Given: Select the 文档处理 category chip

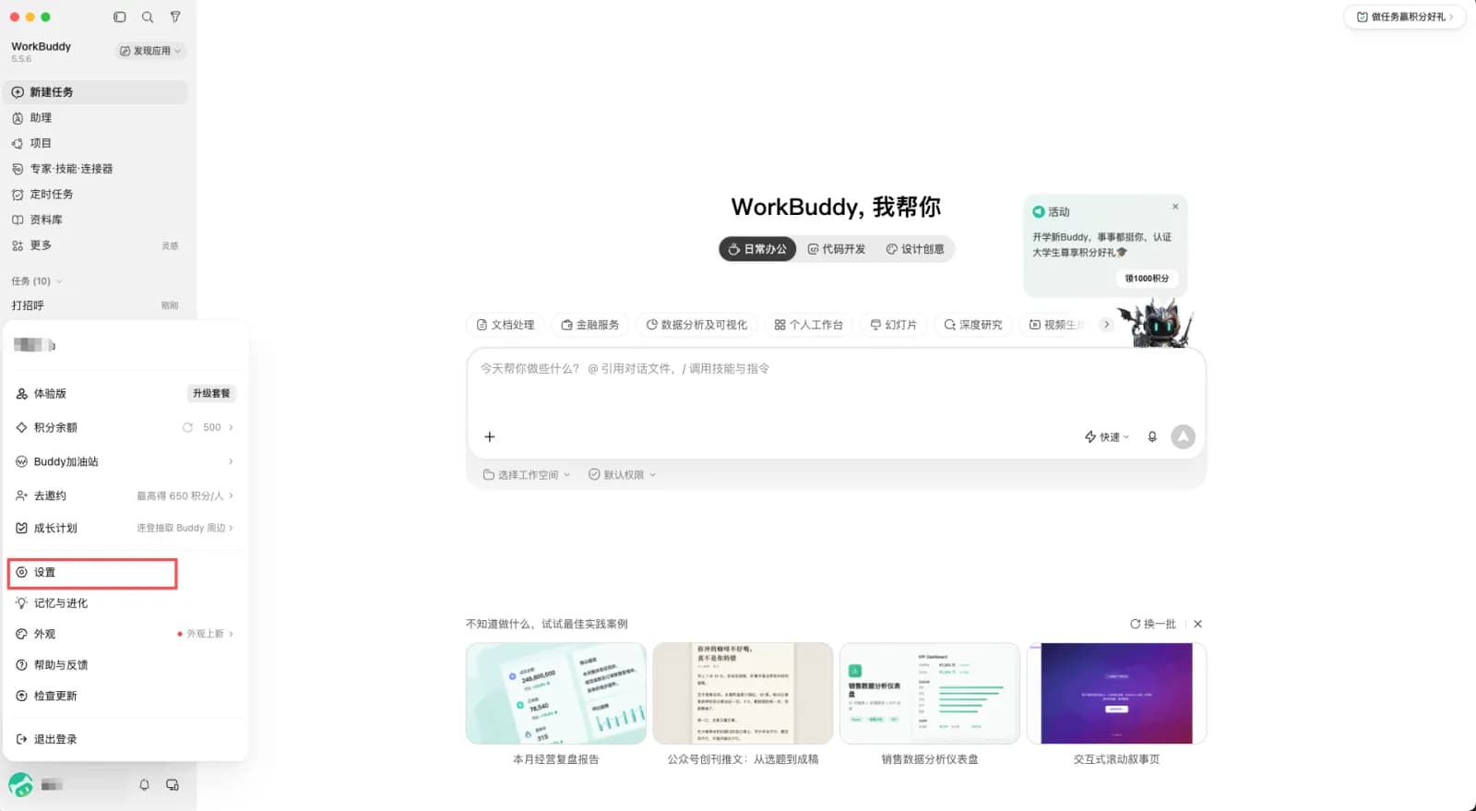Looking at the screenshot, I should [506, 325].
